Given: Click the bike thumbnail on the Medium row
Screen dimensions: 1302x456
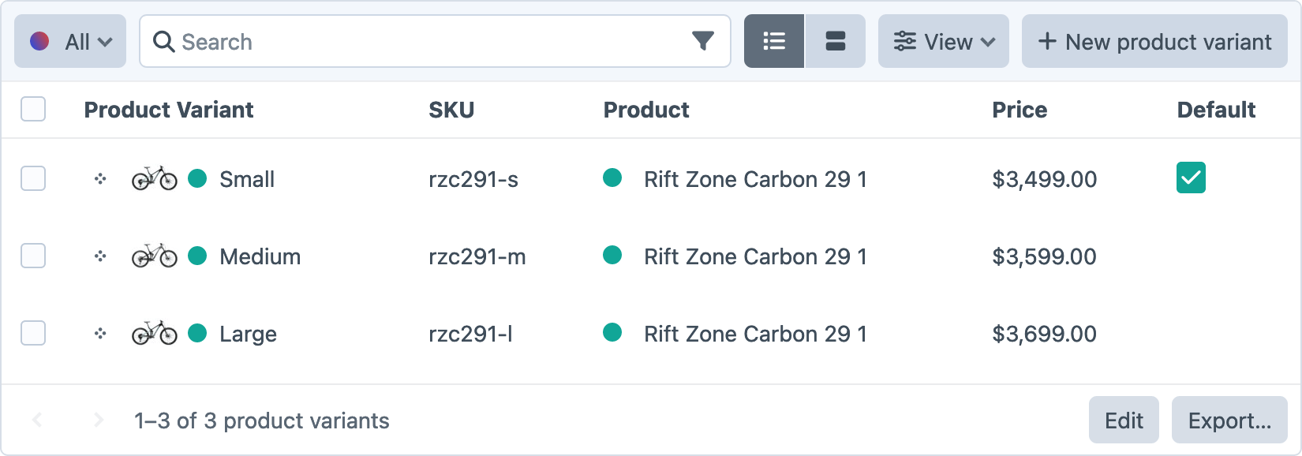Looking at the screenshot, I should point(155,256).
